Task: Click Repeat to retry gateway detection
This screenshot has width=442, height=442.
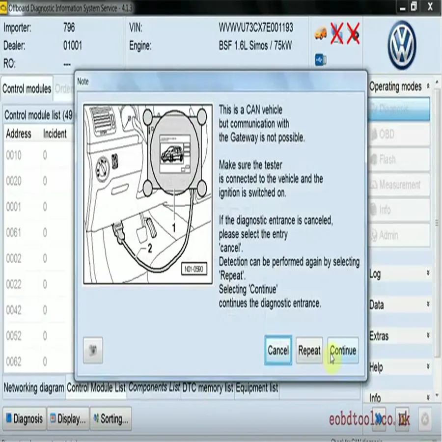Action: pyautogui.click(x=309, y=350)
